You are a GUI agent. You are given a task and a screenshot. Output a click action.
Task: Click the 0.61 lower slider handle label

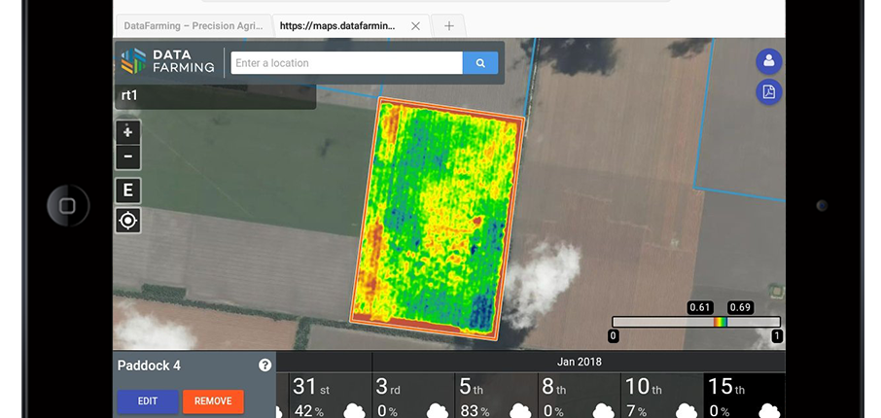(700, 308)
